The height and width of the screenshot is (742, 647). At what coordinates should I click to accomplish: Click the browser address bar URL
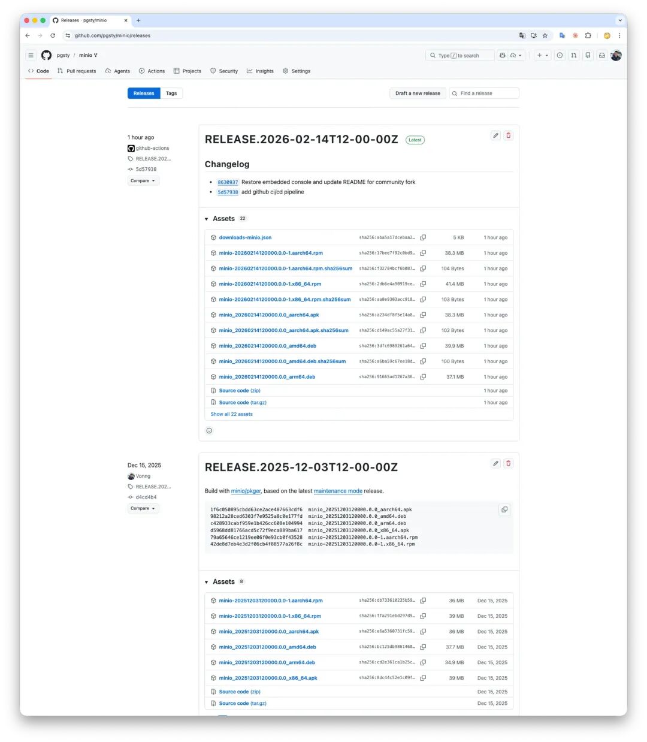pos(113,35)
